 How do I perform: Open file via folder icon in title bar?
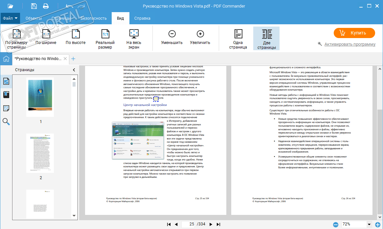[10, 6]
